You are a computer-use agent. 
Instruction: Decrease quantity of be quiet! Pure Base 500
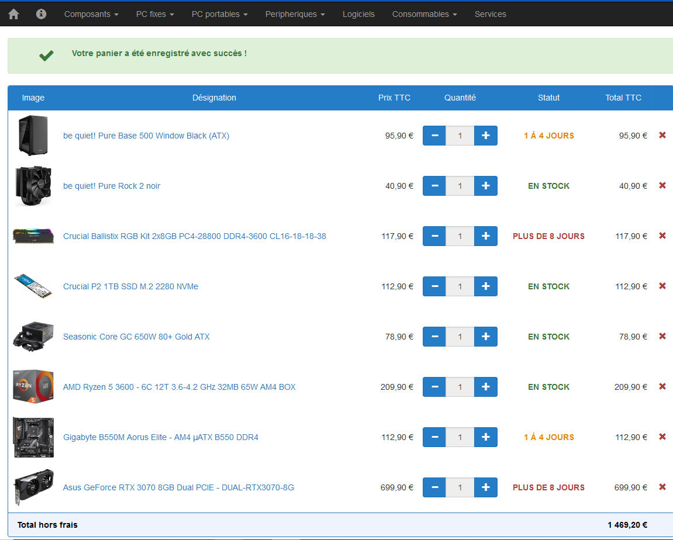click(434, 136)
